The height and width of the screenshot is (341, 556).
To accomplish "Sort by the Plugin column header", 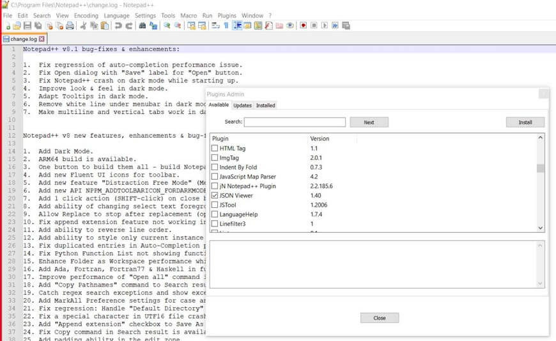I will [259, 138].
